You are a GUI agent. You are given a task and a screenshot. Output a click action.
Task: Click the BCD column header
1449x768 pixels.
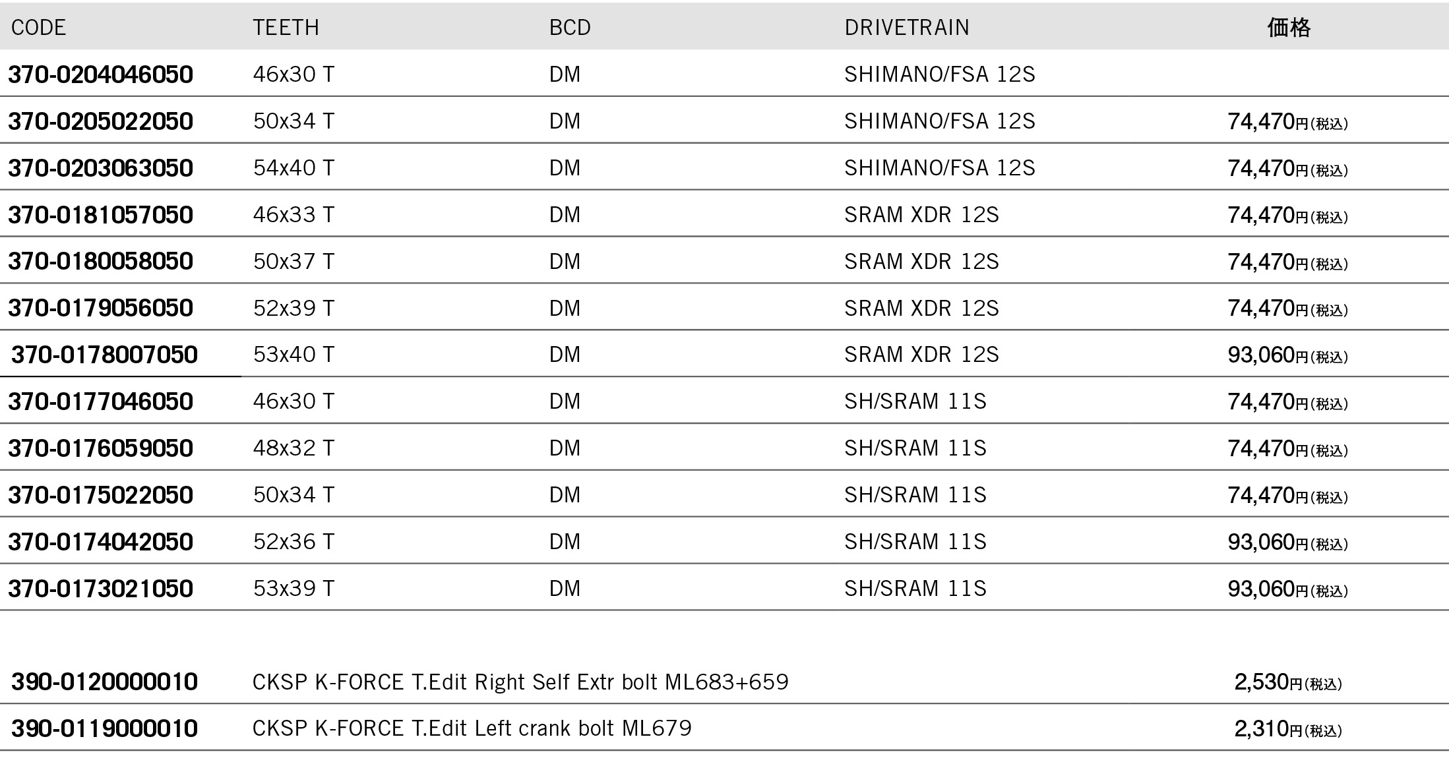pyautogui.click(x=570, y=28)
